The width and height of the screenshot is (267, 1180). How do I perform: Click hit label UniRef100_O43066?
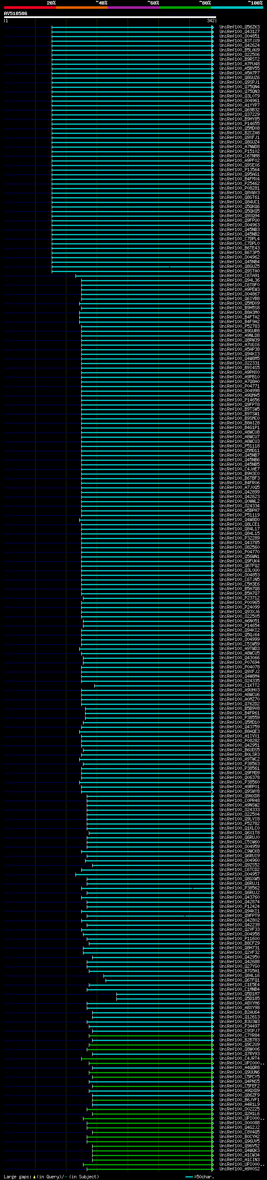point(239,658)
